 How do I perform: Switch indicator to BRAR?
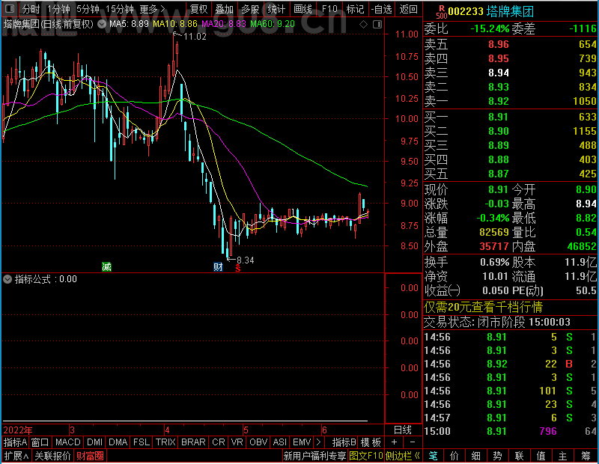pos(193,442)
